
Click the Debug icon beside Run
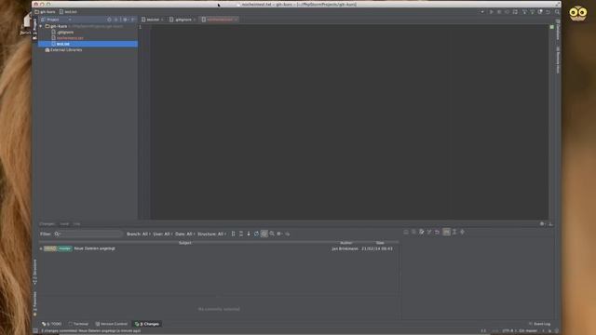coord(499,12)
